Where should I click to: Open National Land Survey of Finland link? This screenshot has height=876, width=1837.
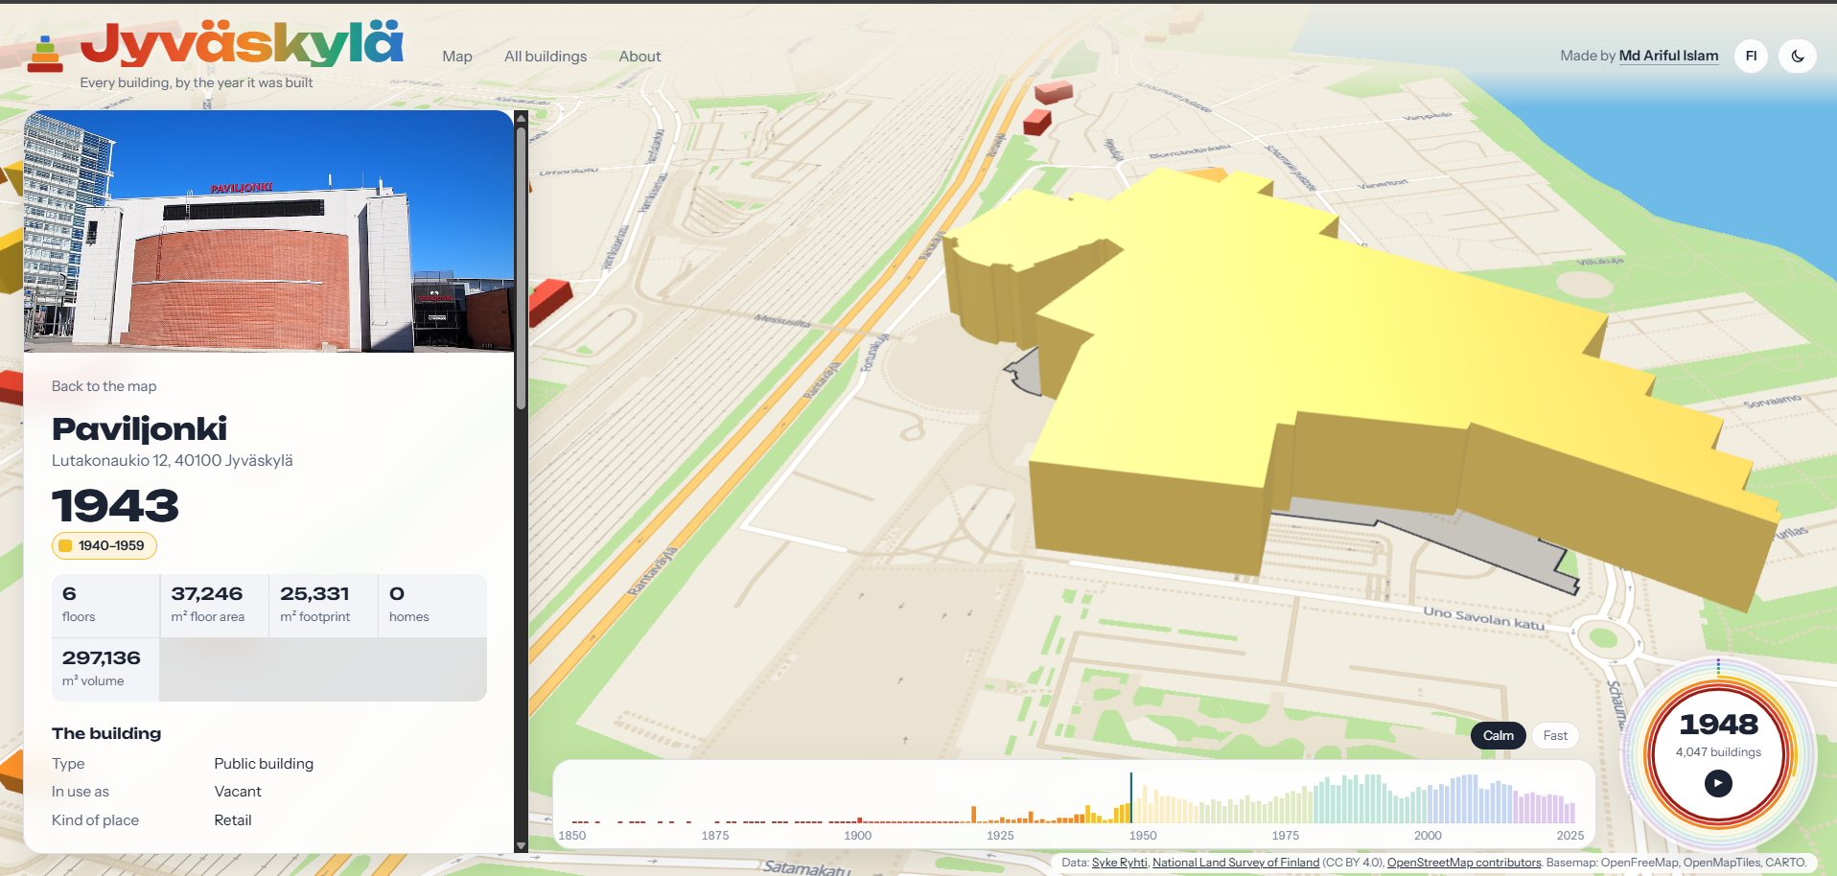[x=1236, y=863]
